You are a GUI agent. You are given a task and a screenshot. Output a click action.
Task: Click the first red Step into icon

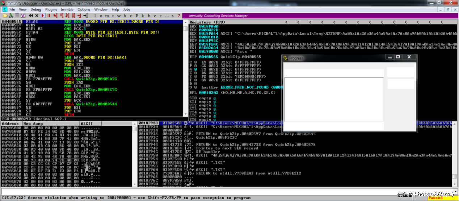point(55,16)
